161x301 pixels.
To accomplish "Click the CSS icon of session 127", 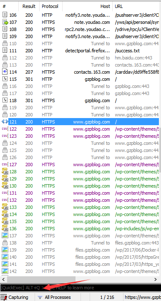I will point(5,165).
